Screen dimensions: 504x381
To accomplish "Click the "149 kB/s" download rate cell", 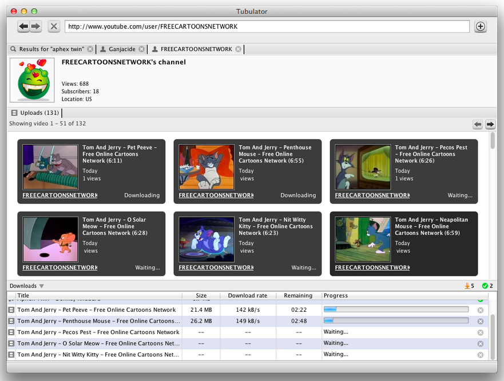I will pyautogui.click(x=248, y=321).
